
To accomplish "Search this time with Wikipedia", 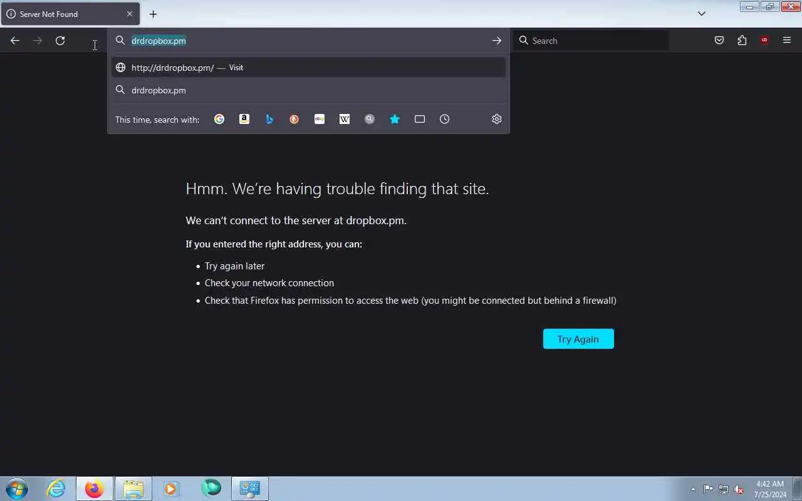I will (345, 119).
